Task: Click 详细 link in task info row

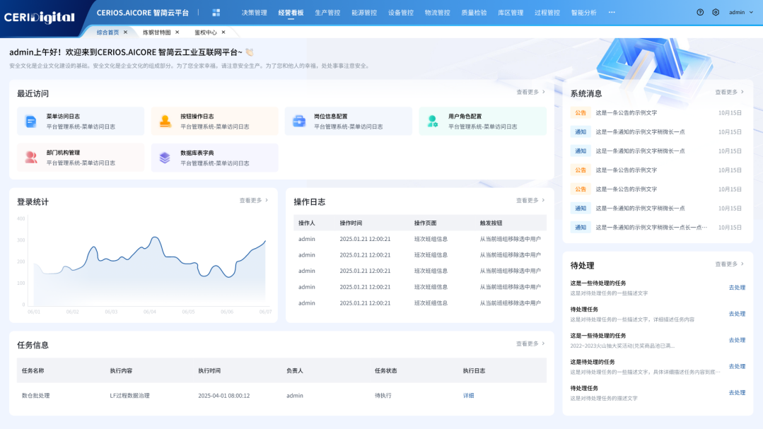Action: tap(468, 396)
